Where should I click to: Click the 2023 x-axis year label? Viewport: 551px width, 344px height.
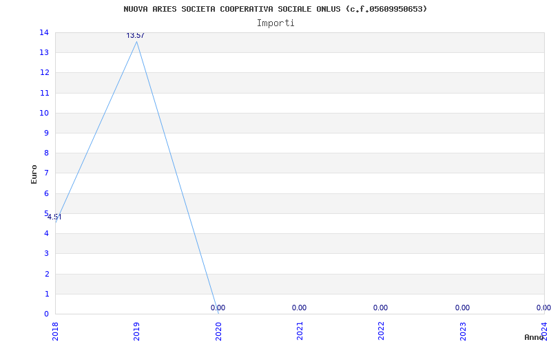pos(462,332)
